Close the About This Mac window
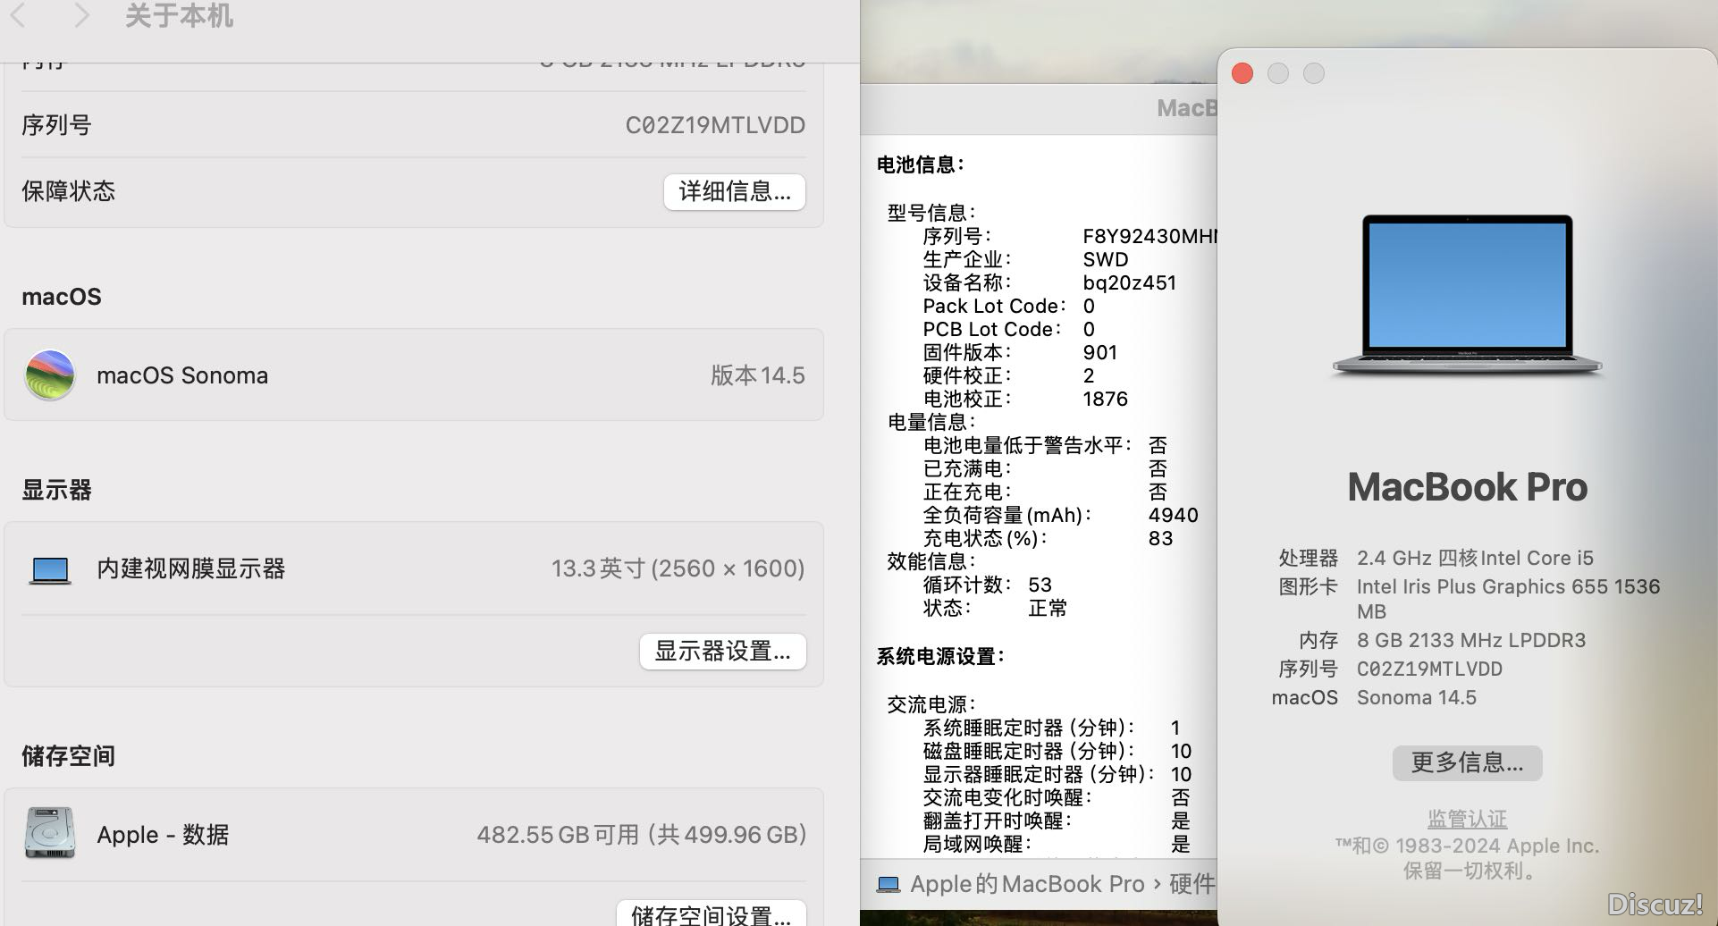 (1242, 73)
